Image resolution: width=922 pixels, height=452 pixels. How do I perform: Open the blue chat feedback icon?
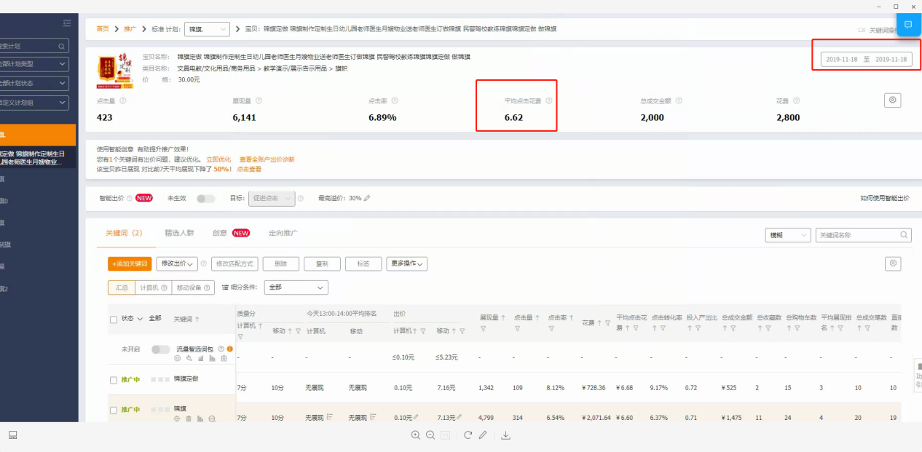click(x=908, y=25)
